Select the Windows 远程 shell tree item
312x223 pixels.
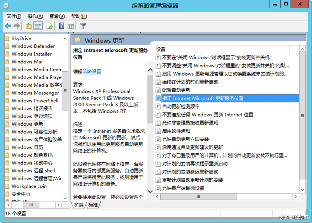coord(33,171)
